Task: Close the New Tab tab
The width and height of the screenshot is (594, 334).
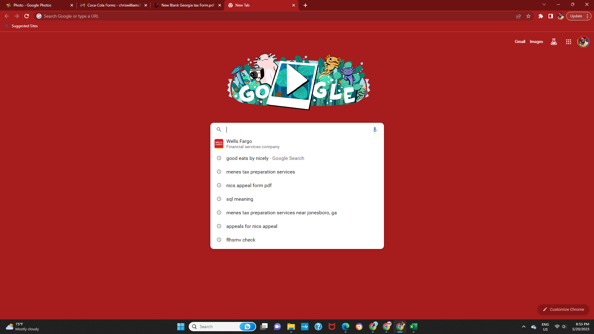Action: pos(294,5)
